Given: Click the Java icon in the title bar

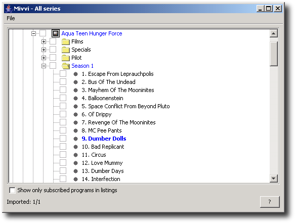Looking at the screenshot, I should pos(9,9).
